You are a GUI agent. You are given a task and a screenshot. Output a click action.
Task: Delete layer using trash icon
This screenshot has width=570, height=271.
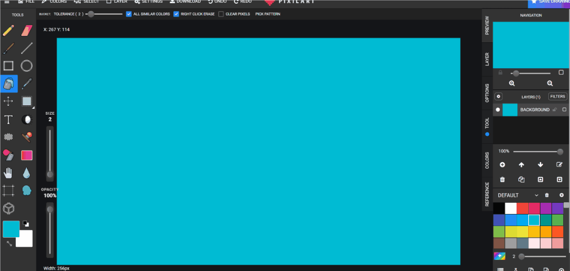click(502, 179)
